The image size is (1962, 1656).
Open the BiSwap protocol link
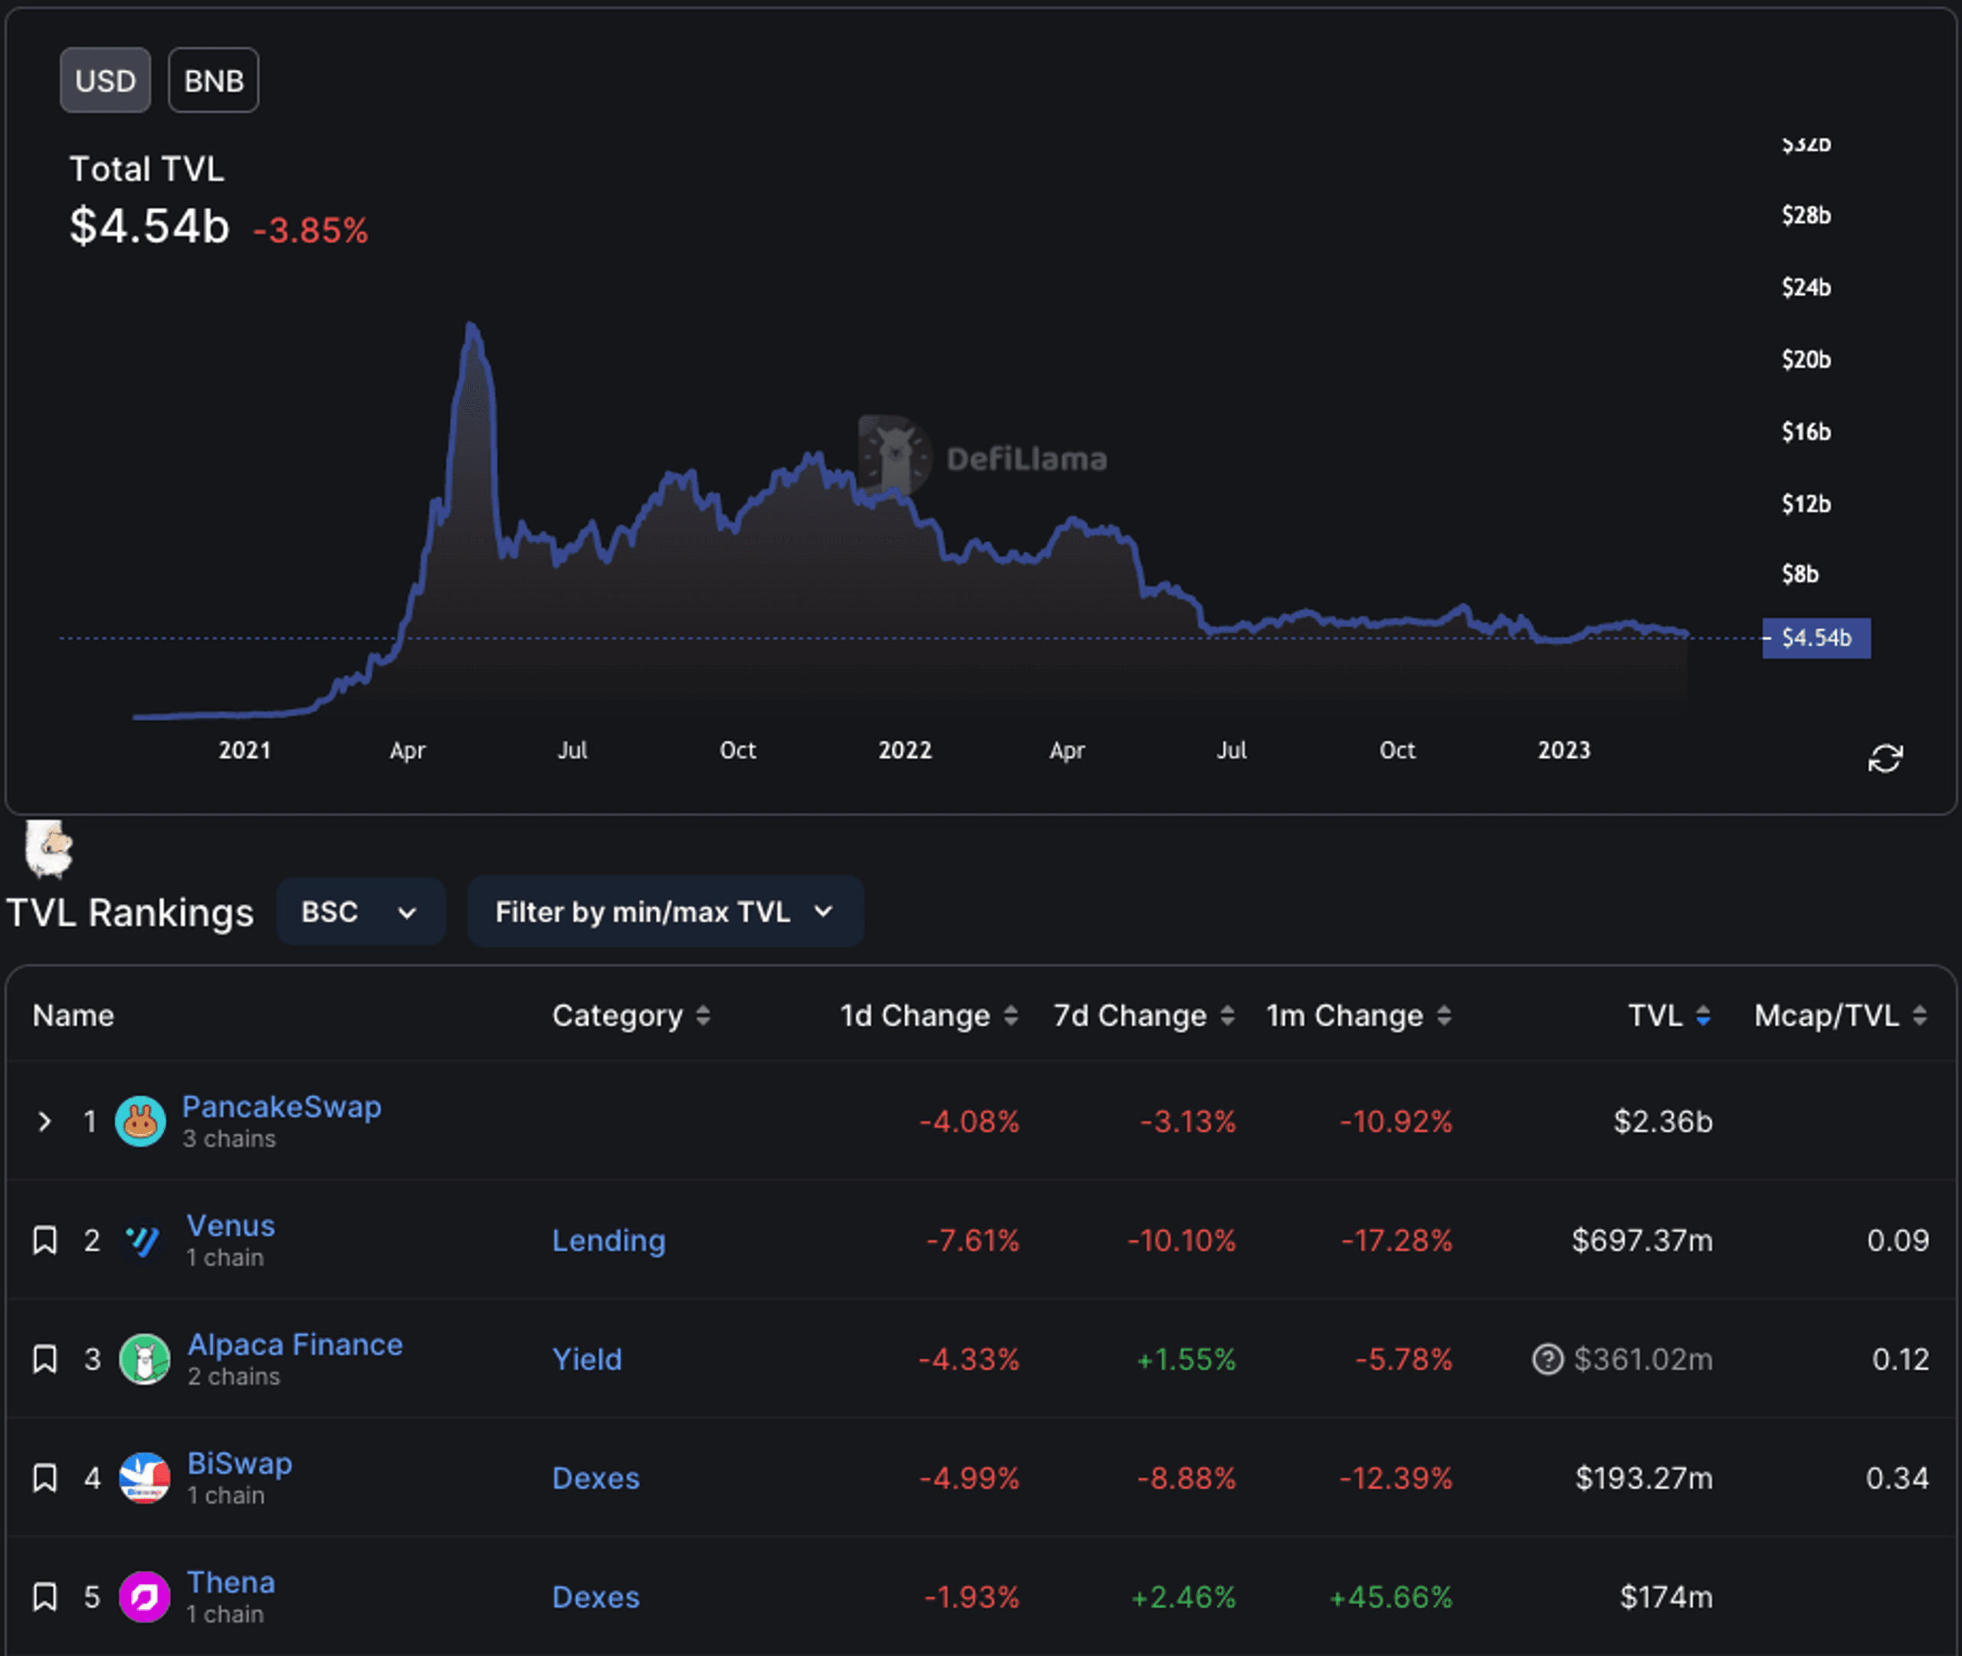[x=239, y=1464]
